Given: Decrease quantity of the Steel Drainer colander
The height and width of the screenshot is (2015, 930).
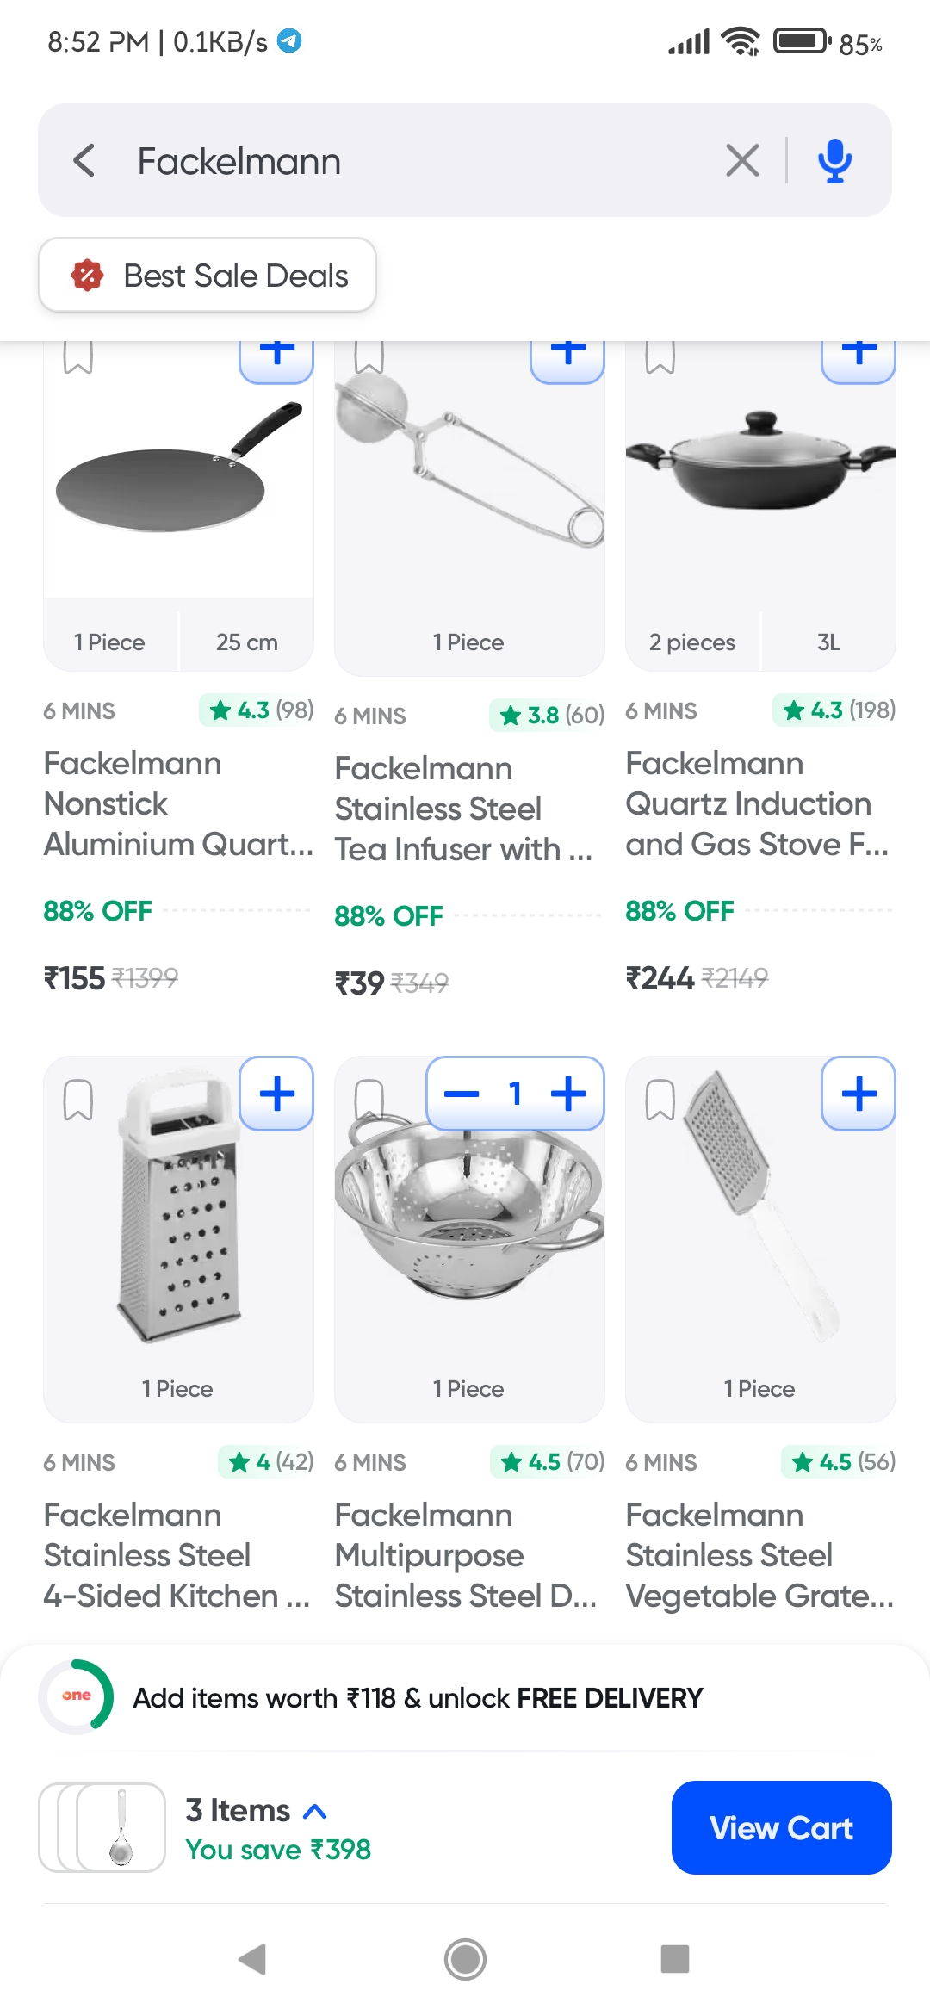Looking at the screenshot, I should click(462, 1093).
